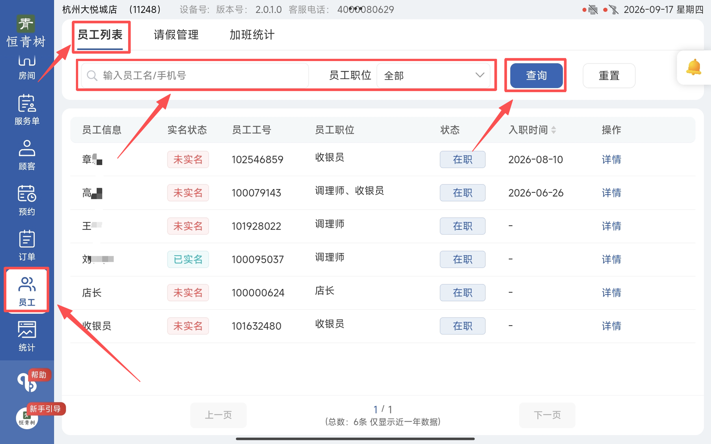Click the 2026-08-10 hire date cell
Viewport: 711px width, 444px height.
click(536, 160)
